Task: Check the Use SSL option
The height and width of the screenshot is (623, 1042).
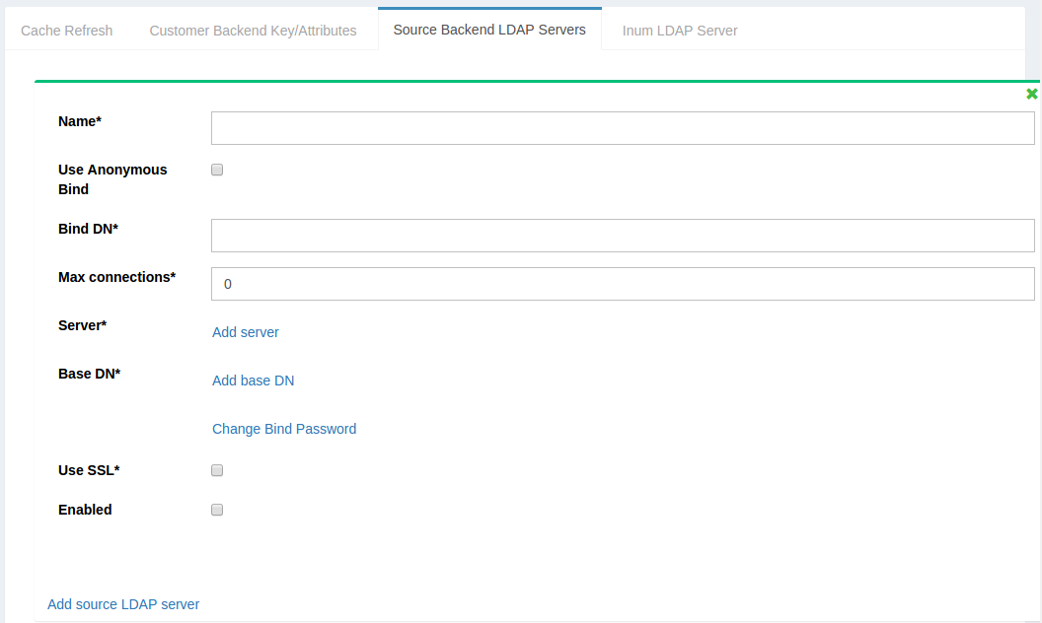Action: click(x=216, y=470)
